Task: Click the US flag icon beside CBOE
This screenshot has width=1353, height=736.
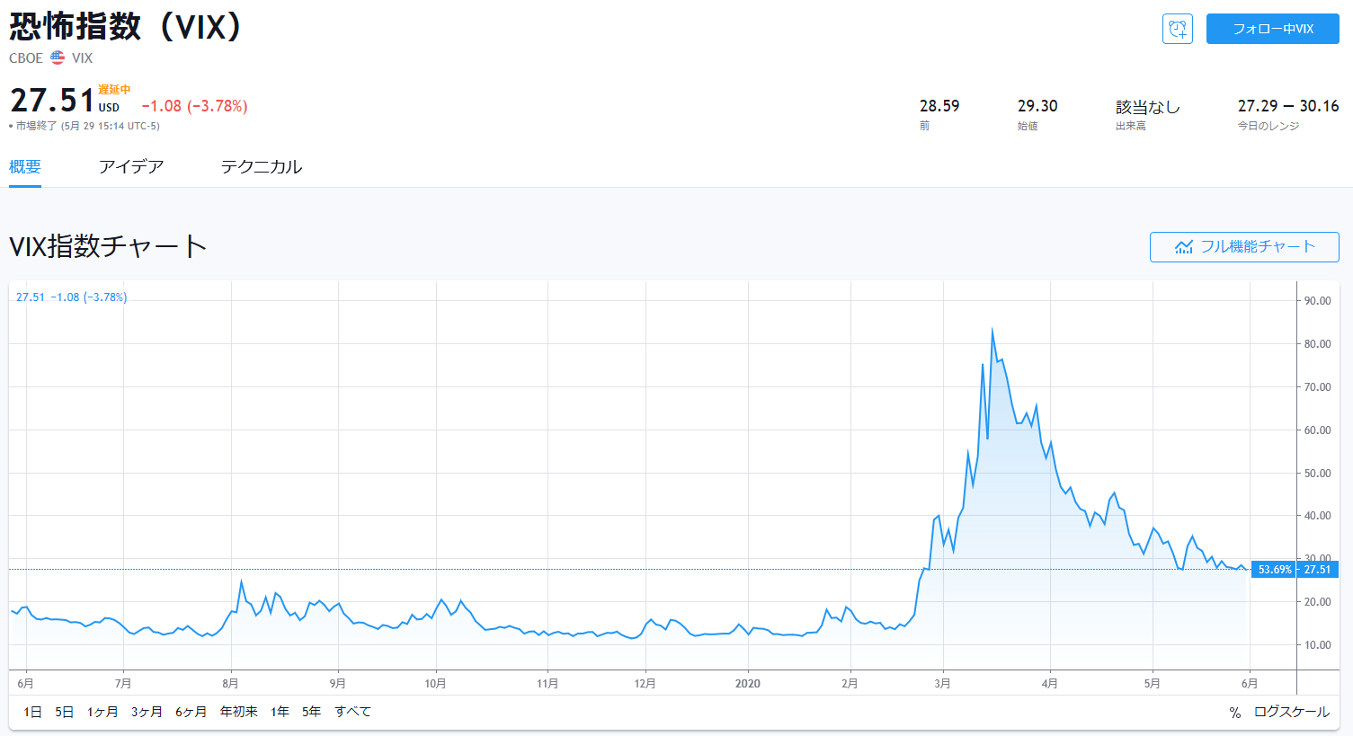Action: 58,58
